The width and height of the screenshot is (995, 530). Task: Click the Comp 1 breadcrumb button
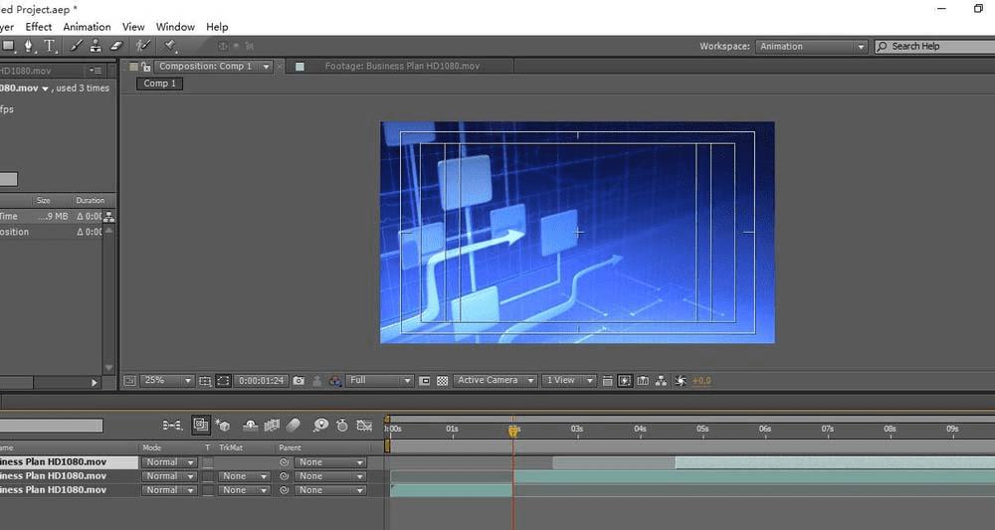[160, 84]
